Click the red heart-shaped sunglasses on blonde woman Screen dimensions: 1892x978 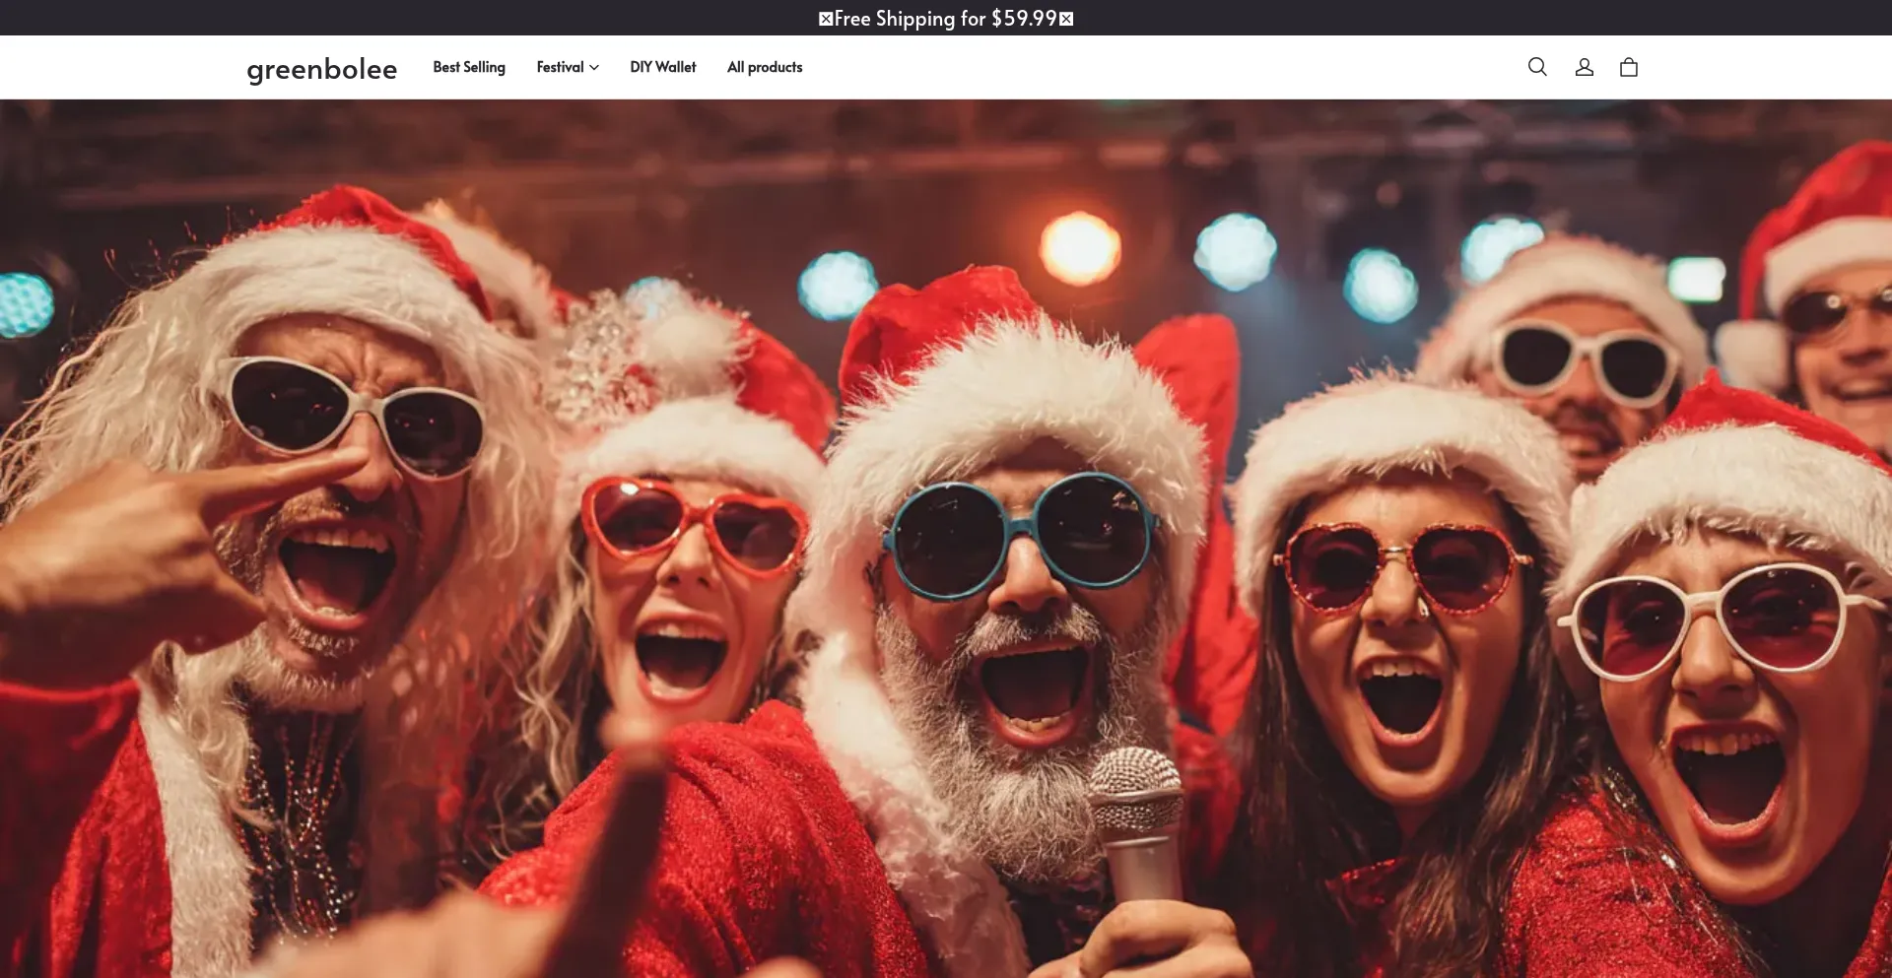coord(695,527)
